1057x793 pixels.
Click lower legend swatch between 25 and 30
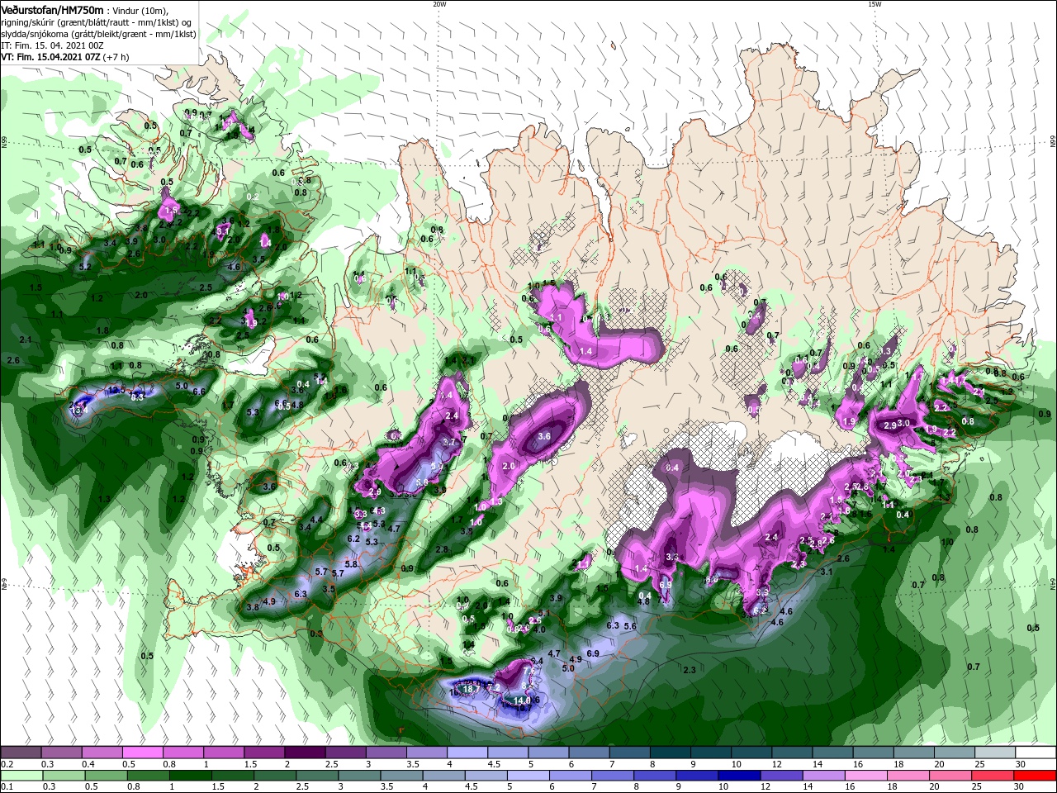tap(993, 776)
